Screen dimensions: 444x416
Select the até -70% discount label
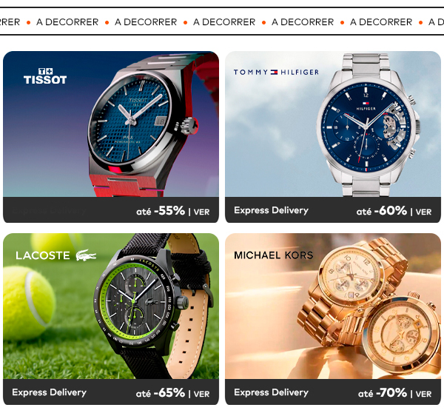point(383,393)
